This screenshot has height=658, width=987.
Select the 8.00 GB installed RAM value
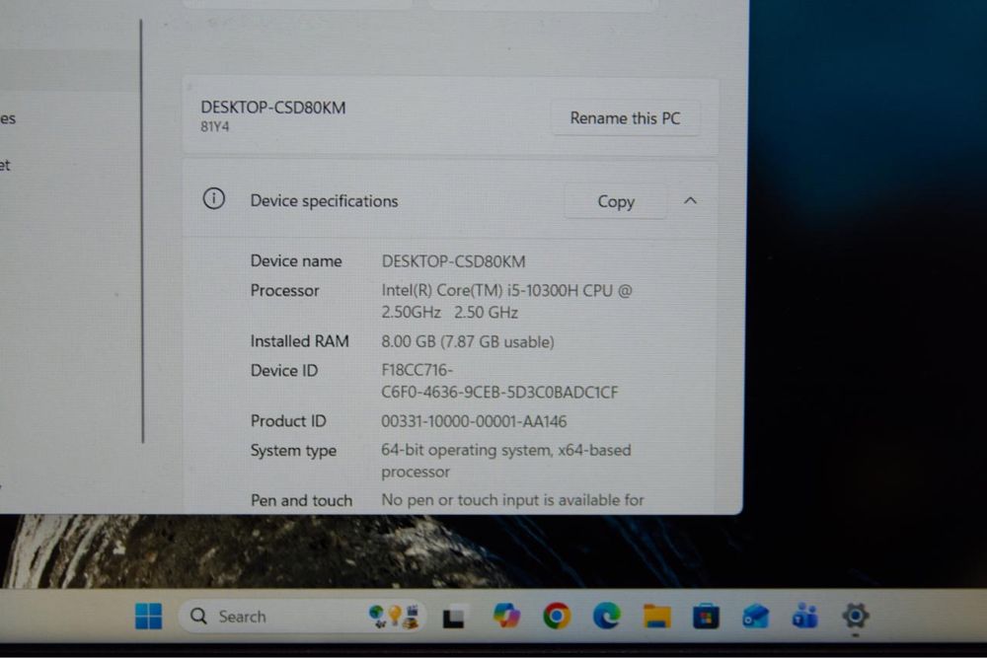(468, 341)
